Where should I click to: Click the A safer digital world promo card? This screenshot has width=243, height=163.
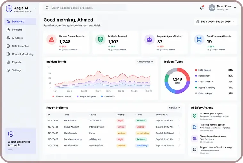tap(21, 141)
